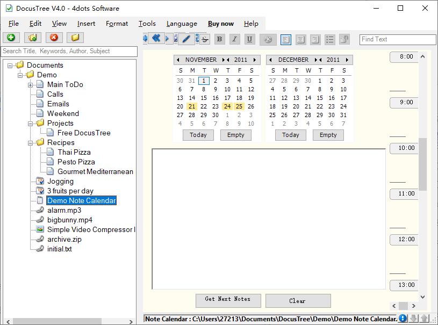The image size is (438, 325).
Task: Click the red delete document icon
Action: click(x=54, y=38)
